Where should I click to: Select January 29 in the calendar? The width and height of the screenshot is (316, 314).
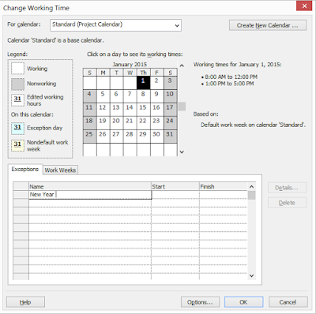pyautogui.click(x=143, y=136)
